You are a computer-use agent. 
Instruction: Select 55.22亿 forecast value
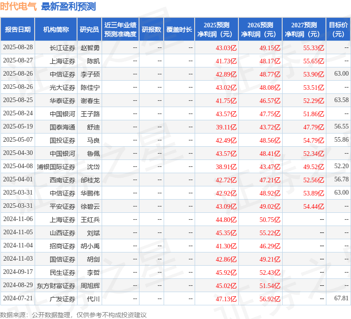(x=270, y=233)
